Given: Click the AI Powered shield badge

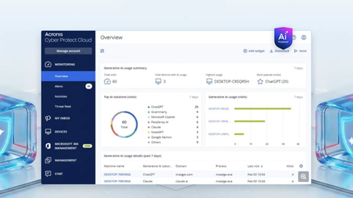Looking at the screenshot, I should coord(283,38).
